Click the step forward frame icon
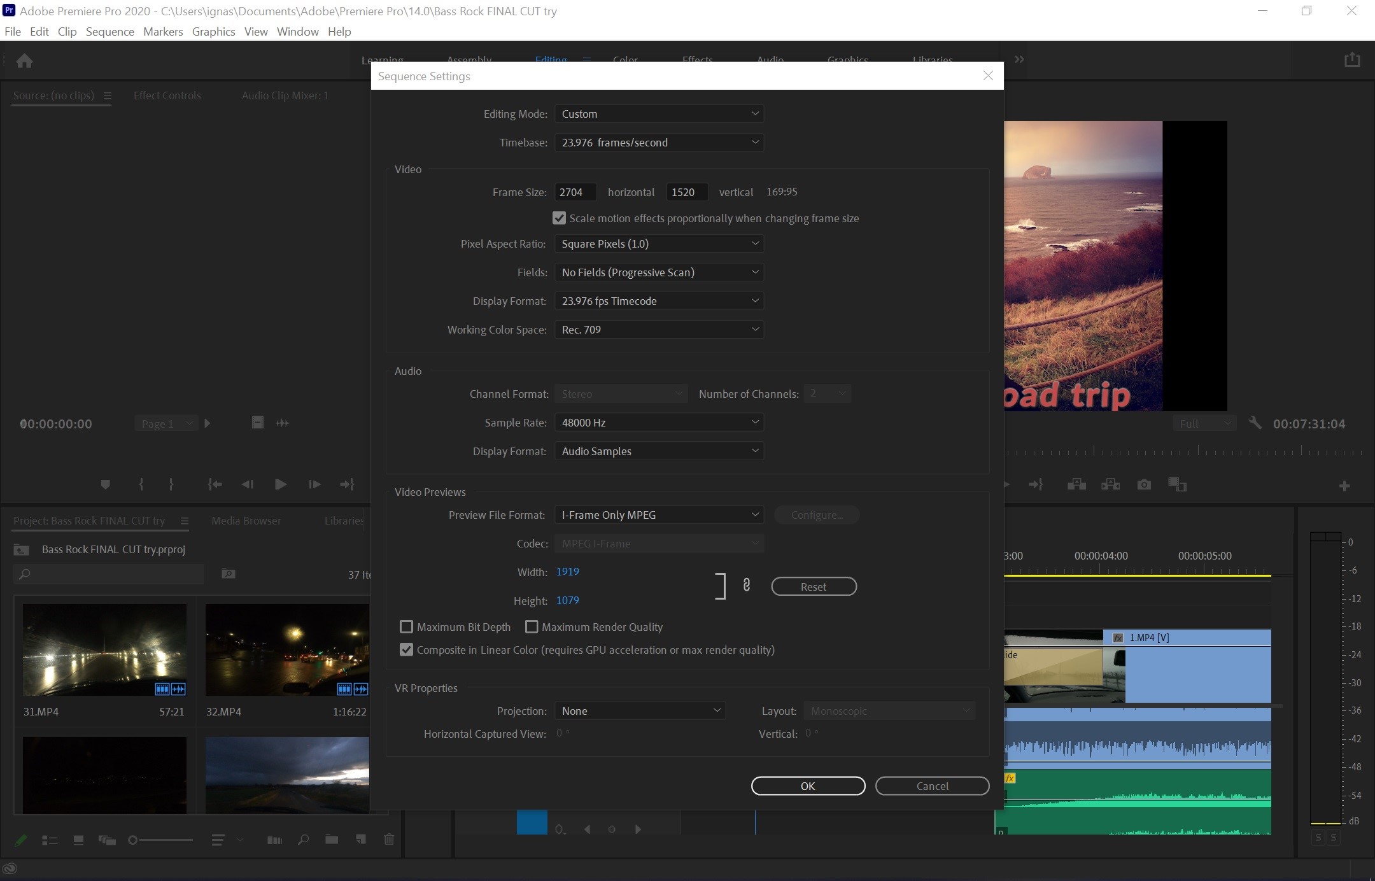This screenshot has height=881, width=1375. [314, 485]
